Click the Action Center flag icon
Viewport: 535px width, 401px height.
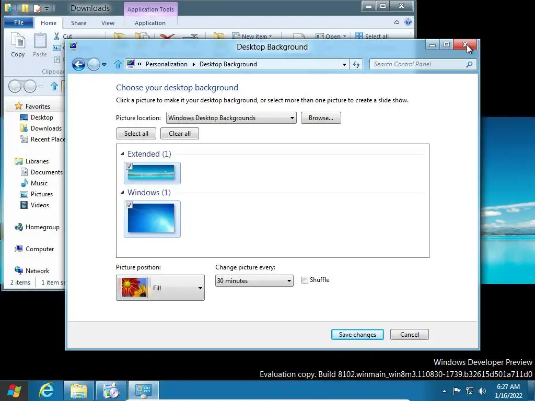click(x=457, y=391)
